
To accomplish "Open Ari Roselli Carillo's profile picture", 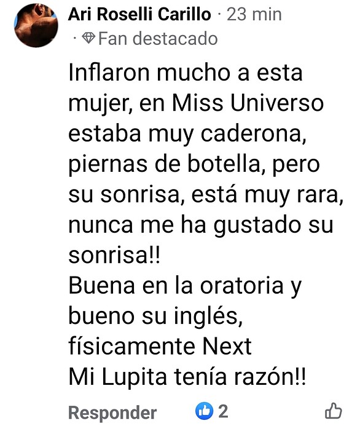I will click(36, 25).
